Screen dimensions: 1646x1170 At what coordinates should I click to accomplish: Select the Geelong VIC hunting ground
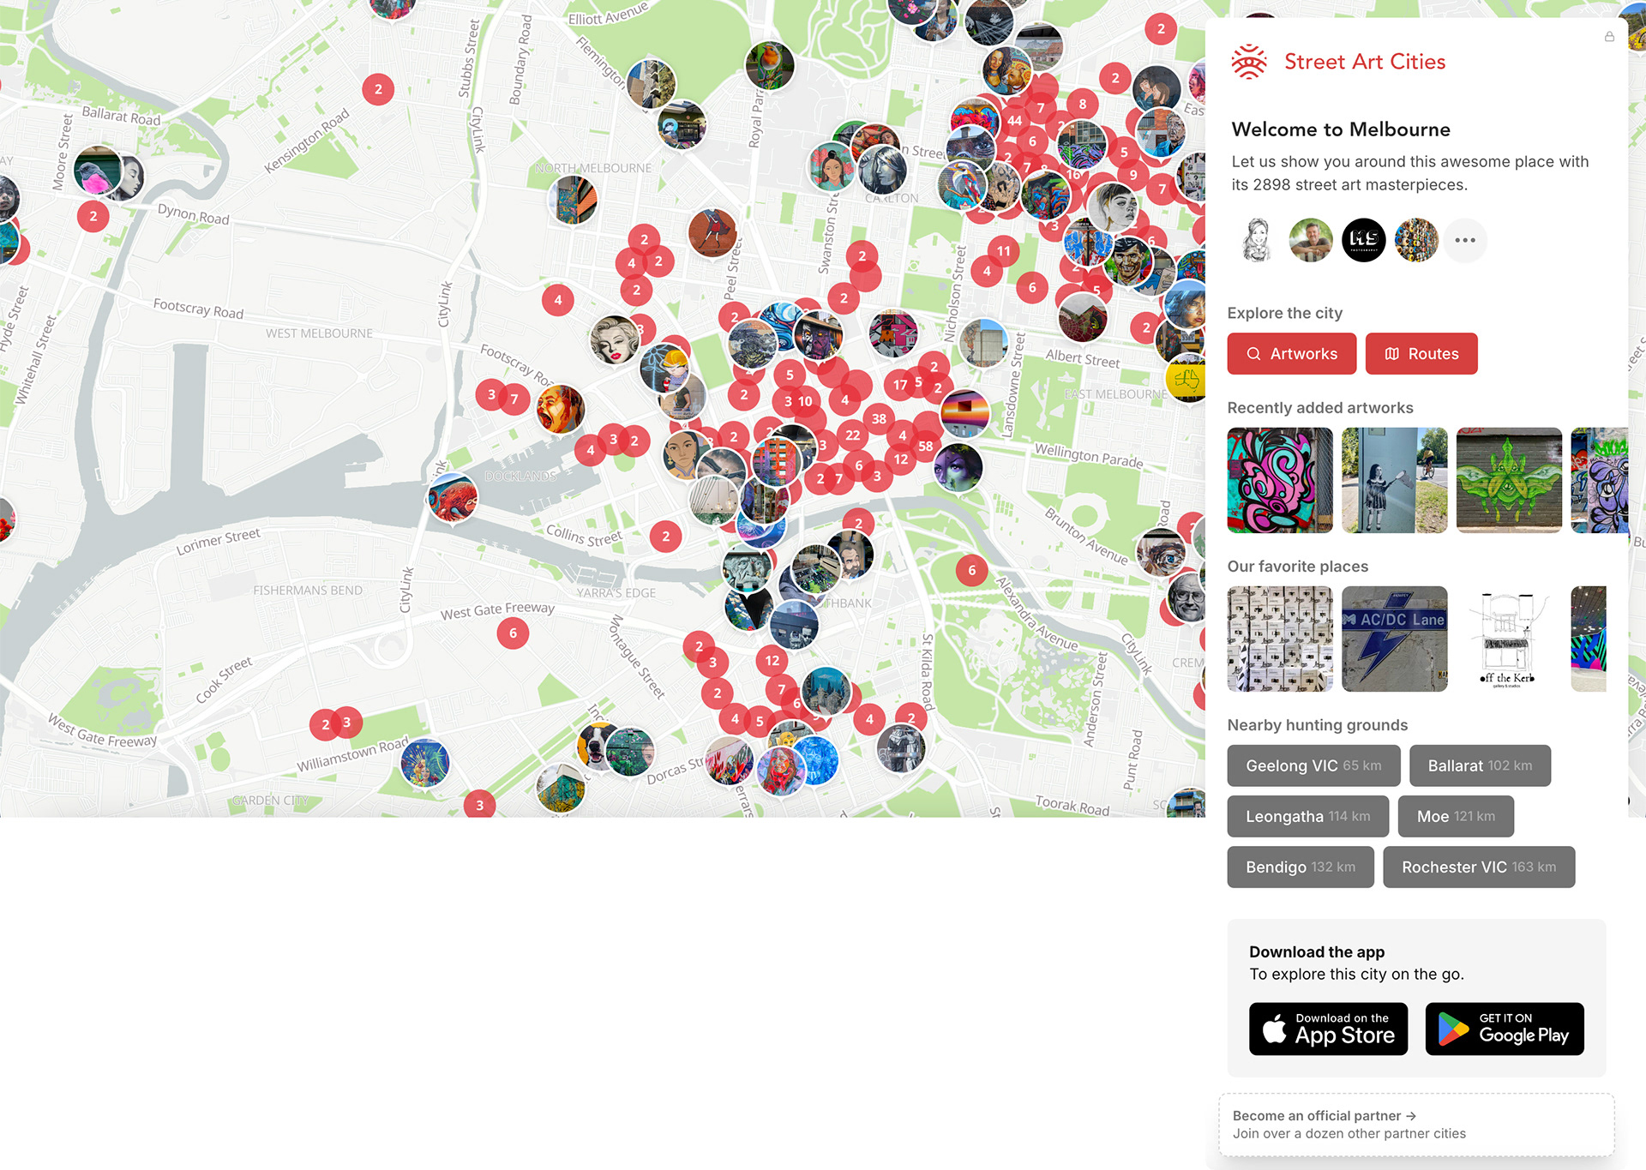pos(1313,765)
